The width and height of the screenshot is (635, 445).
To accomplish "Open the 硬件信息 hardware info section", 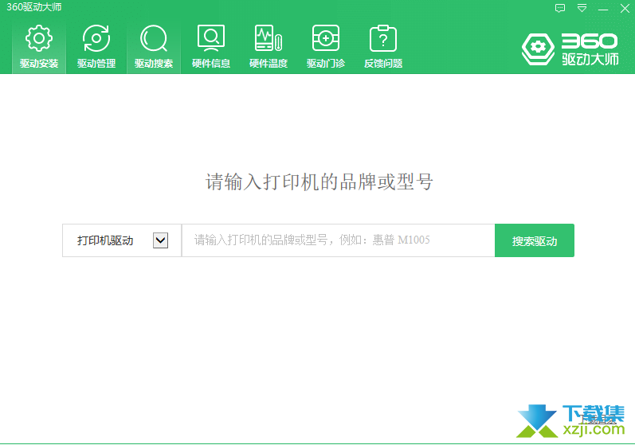I will pos(211,46).
